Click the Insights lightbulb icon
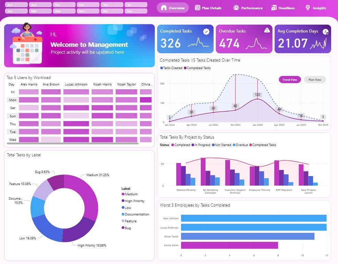 click(x=308, y=8)
